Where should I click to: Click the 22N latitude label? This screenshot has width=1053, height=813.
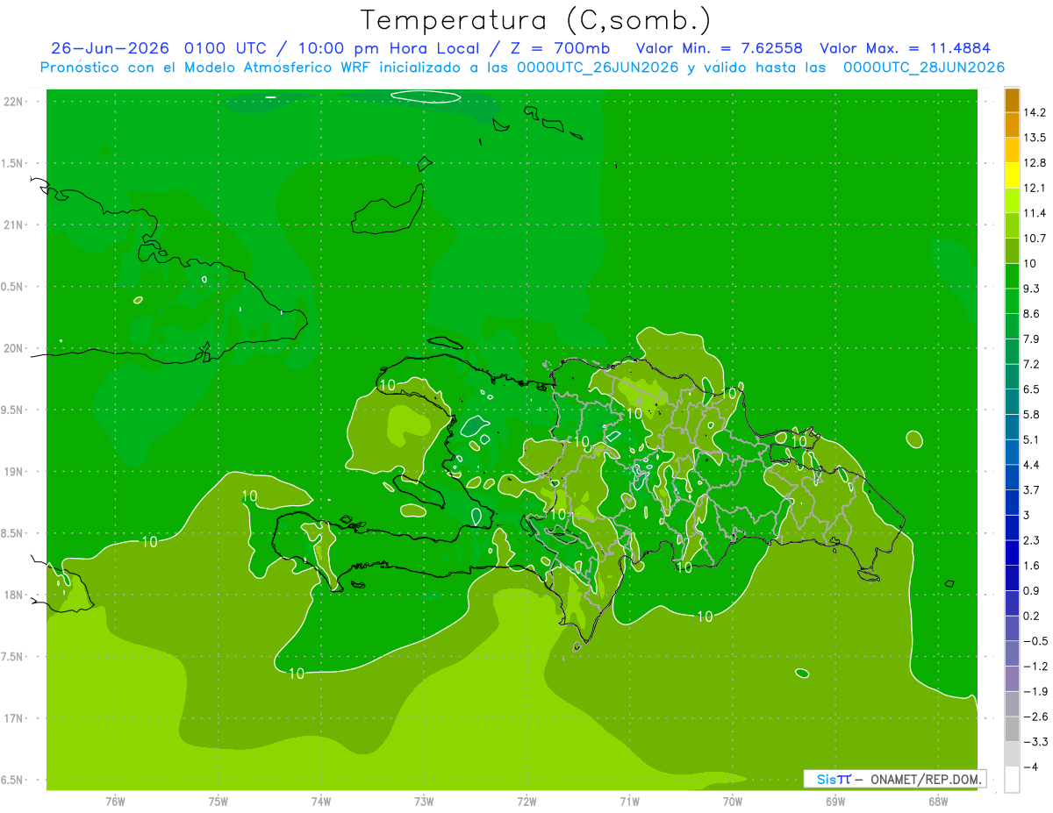(15, 102)
